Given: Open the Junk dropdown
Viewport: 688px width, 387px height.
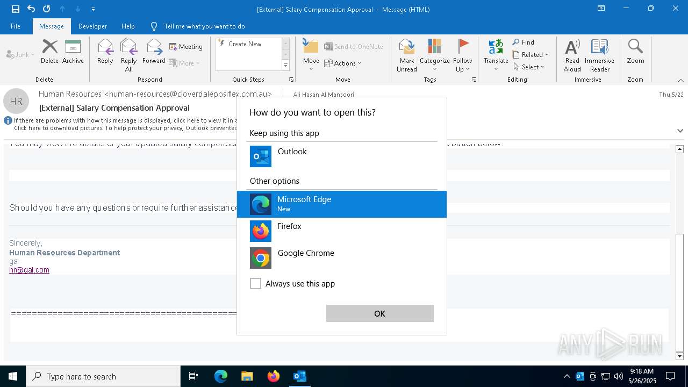Looking at the screenshot, I should (x=20, y=54).
